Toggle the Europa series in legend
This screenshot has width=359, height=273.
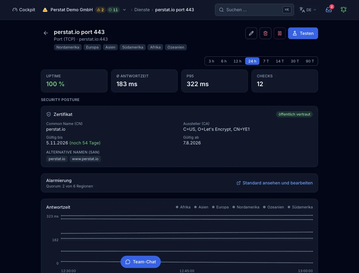point(220,207)
